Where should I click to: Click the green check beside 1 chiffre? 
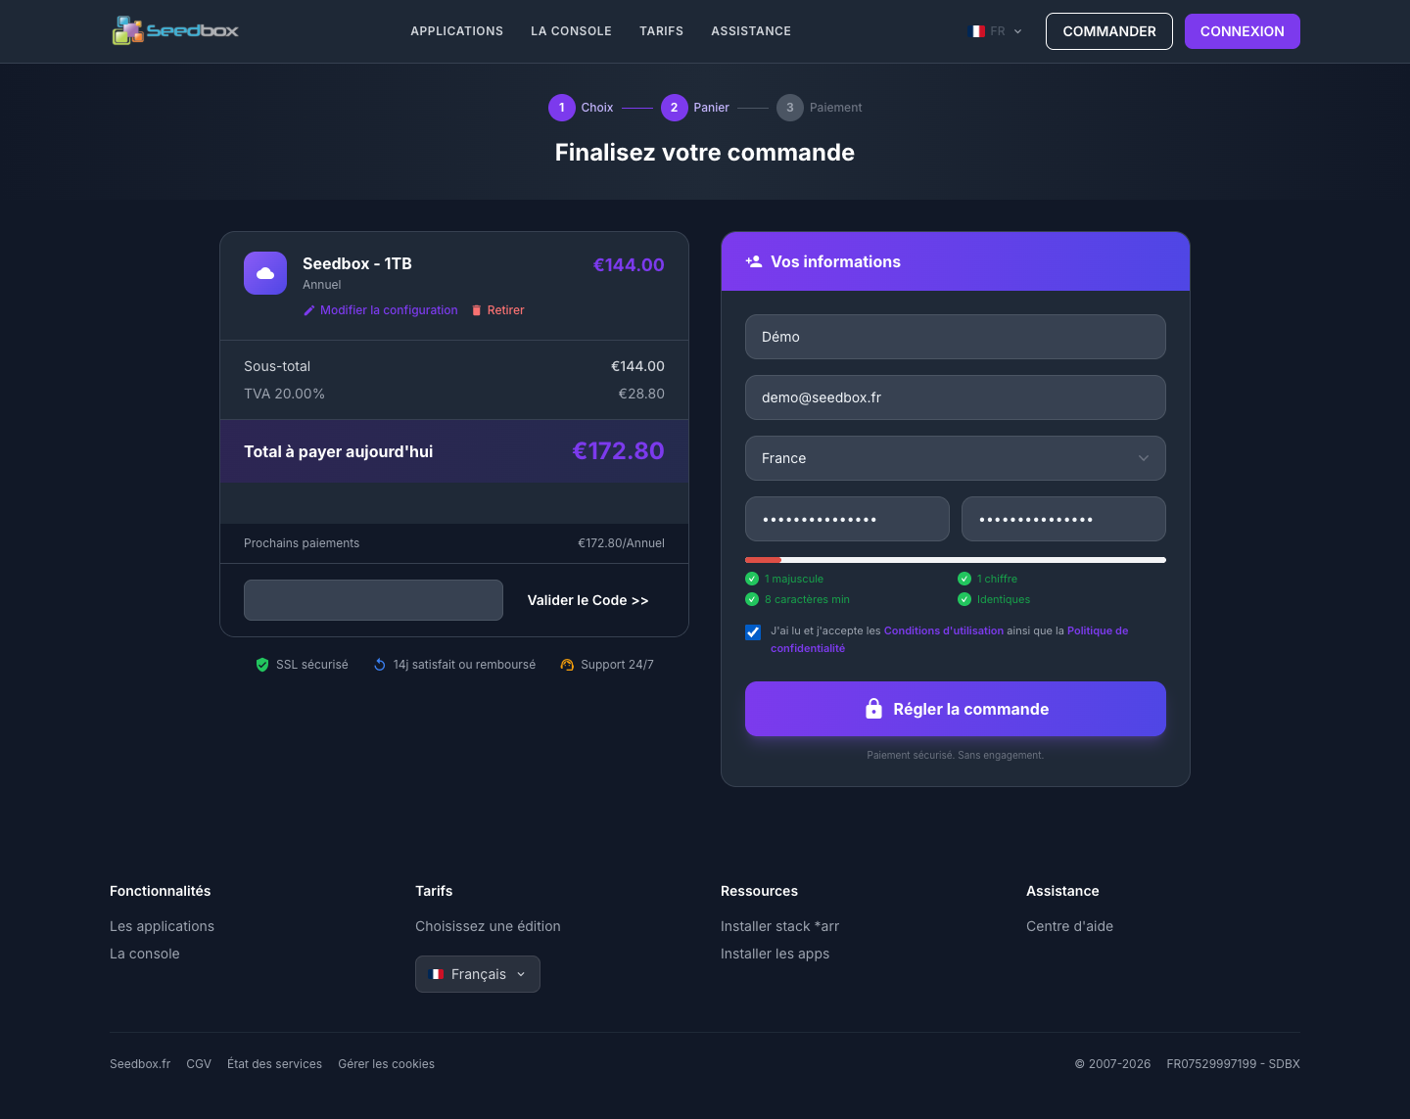pyautogui.click(x=964, y=579)
